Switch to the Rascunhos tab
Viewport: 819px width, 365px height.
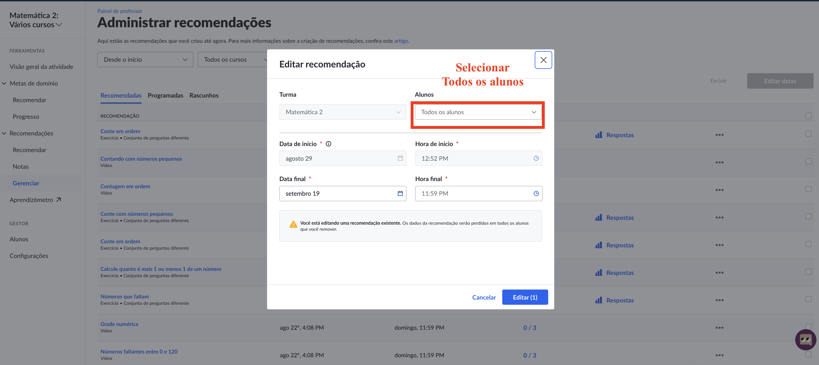point(204,96)
